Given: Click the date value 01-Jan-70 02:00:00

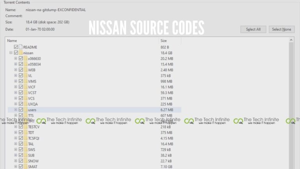Looking at the screenshot, I should (x=40, y=29).
